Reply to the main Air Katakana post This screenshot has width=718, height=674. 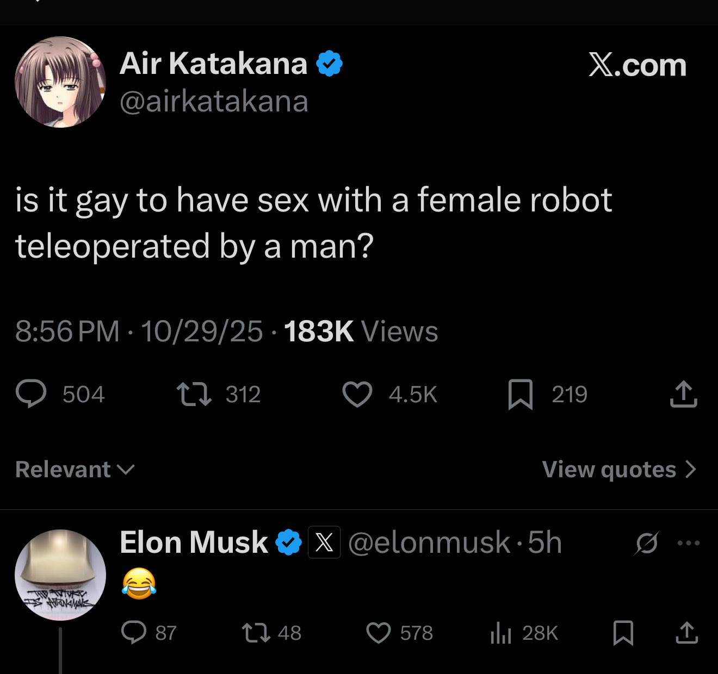click(x=31, y=394)
